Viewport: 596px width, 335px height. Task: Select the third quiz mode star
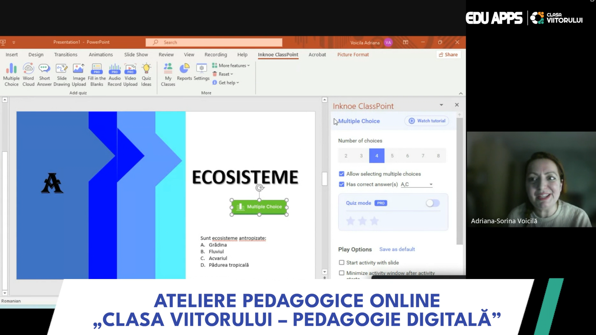(374, 221)
